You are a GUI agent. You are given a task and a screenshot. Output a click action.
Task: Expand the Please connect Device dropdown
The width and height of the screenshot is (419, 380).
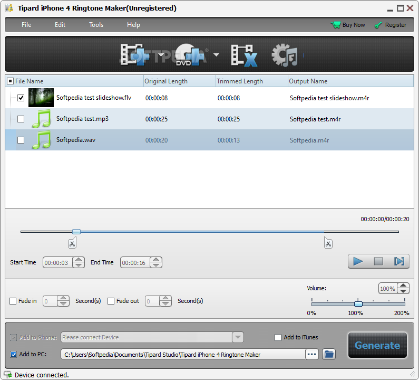coord(238,337)
